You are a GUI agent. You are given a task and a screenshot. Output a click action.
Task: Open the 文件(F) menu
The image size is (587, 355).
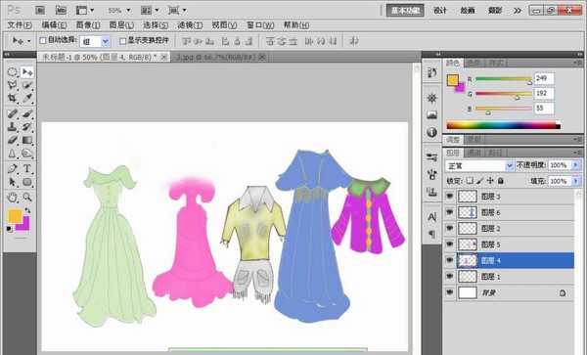click(20, 25)
